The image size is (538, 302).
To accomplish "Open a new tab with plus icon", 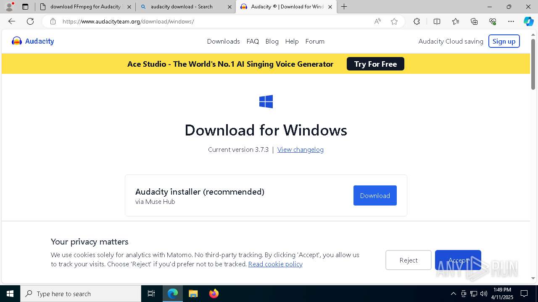I will click(x=344, y=7).
